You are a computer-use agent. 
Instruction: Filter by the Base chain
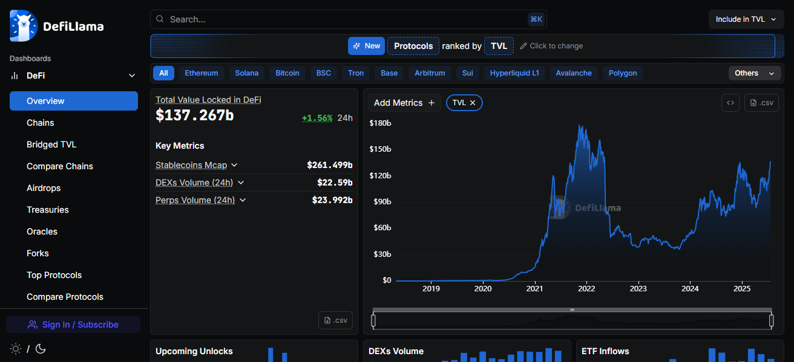point(389,73)
